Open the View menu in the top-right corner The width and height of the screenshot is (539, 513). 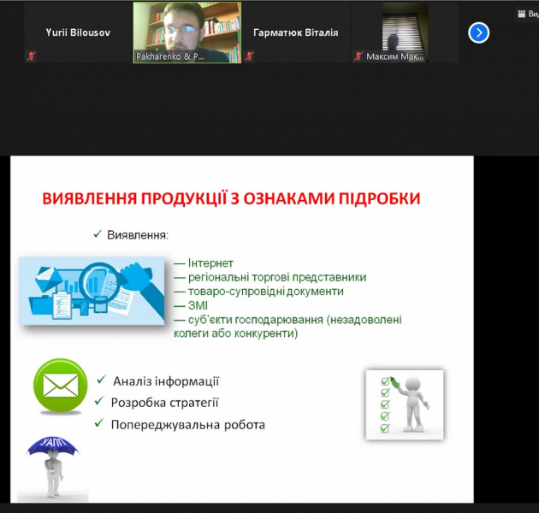[526, 15]
